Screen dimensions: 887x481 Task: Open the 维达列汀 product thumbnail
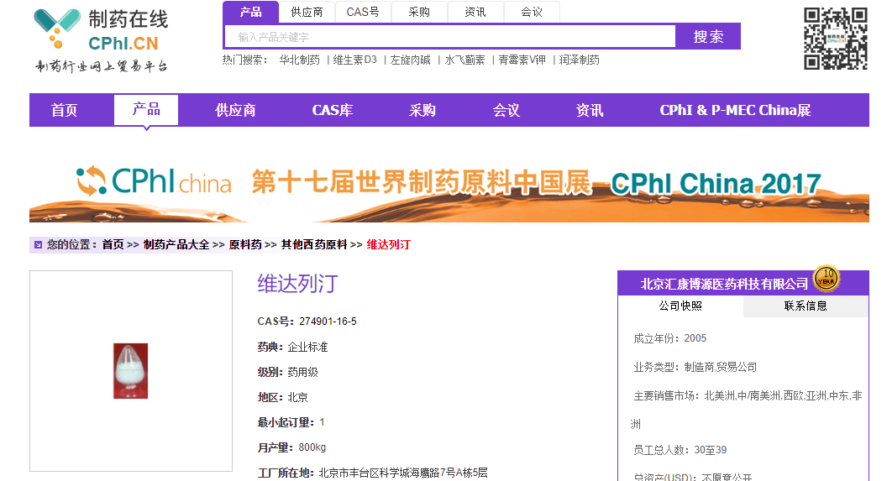click(131, 371)
